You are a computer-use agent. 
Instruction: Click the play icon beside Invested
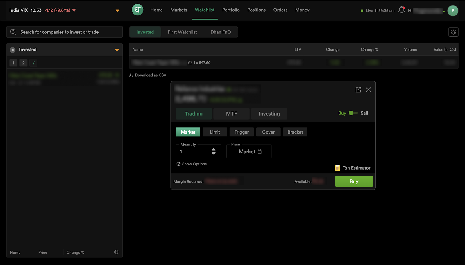click(13, 50)
